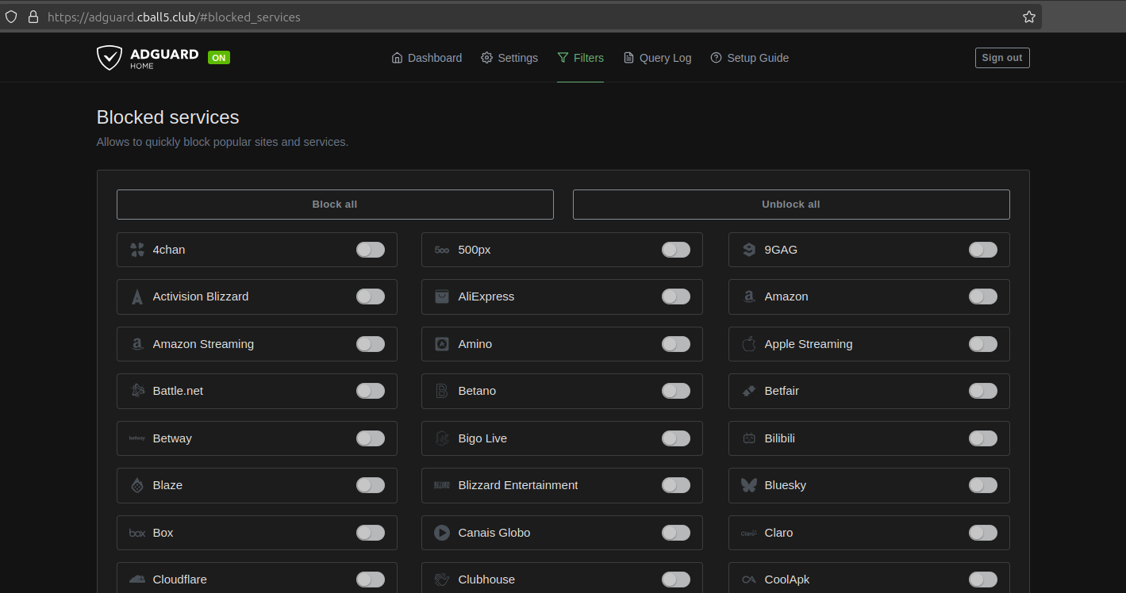Image resolution: width=1126 pixels, height=593 pixels.
Task: Open the Filters menu
Action: (x=580, y=58)
